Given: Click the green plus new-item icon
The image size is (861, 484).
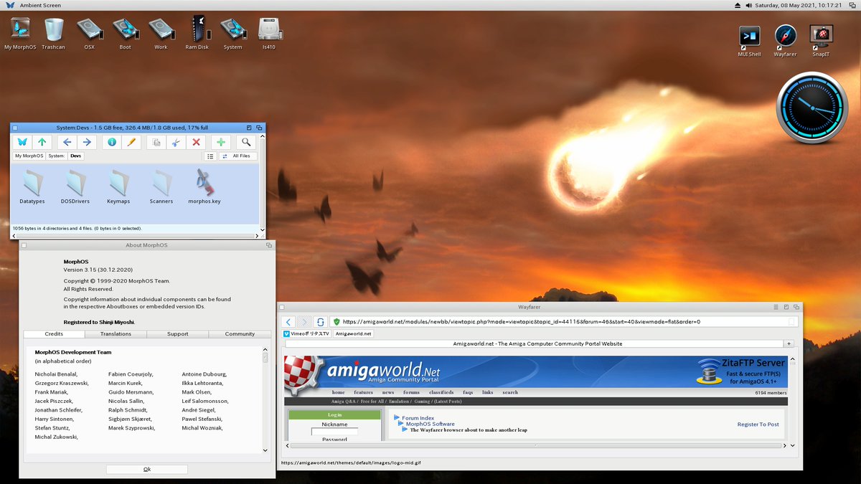Looking at the screenshot, I should coord(220,142).
